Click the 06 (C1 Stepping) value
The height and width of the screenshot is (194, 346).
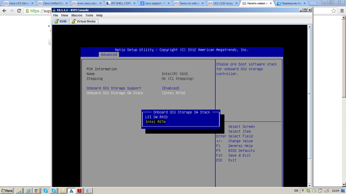pos(178,79)
